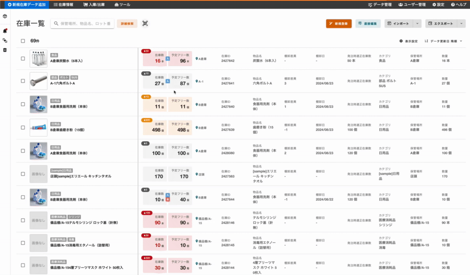Check the A倉庫炭酸水(6本入) row checkbox
Screen dimensions: 470x275
(23, 59)
